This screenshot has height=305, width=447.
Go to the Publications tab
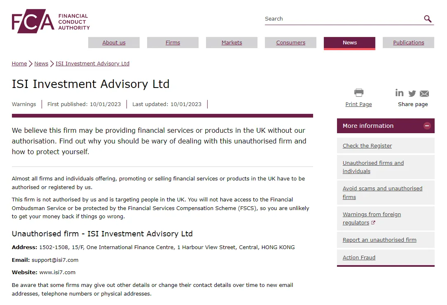pos(409,42)
